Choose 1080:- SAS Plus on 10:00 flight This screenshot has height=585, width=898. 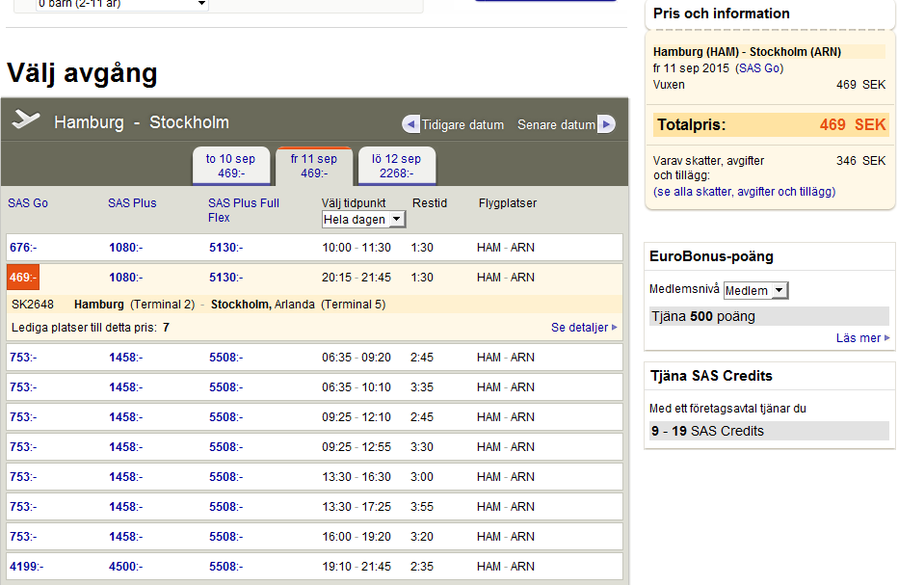click(126, 248)
